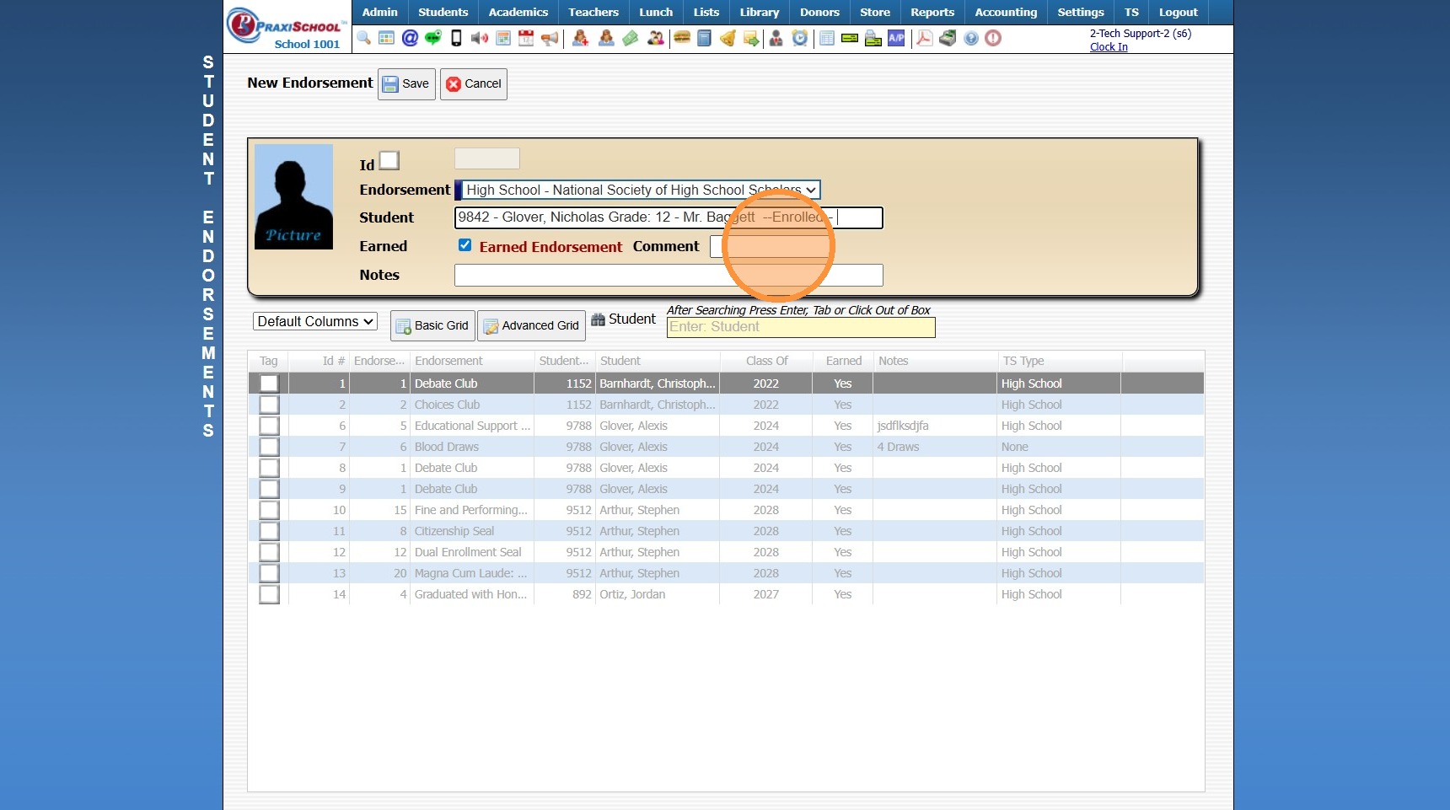Click Logout in the top menu

(1178, 12)
